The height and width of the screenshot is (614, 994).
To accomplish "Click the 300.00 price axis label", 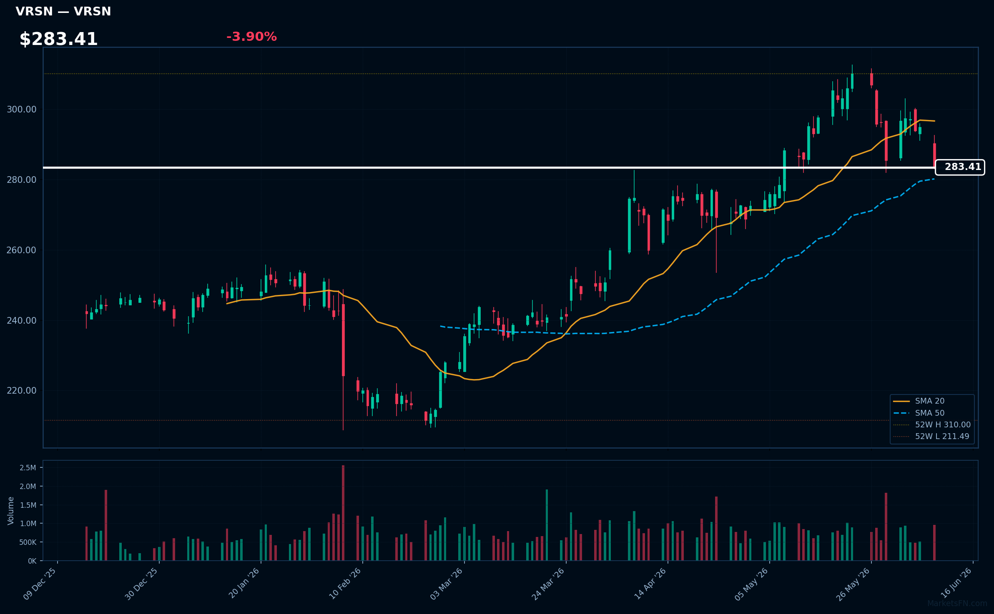I will click(x=22, y=109).
